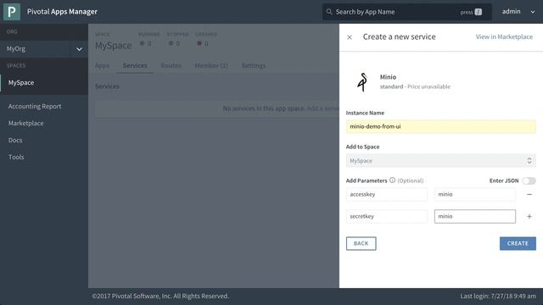Click the Pivotal P logo icon
The height and width of the screenshot is (305, 543).
pos(12,11)
